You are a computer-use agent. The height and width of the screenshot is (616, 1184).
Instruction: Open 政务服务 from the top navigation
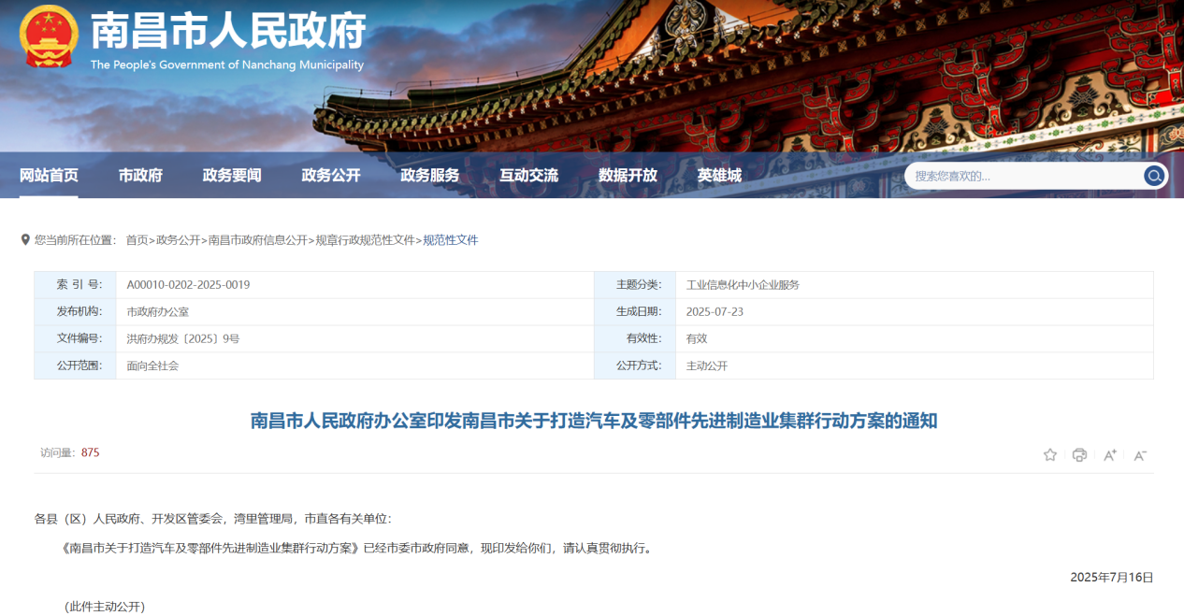click(x=430, y=175)
